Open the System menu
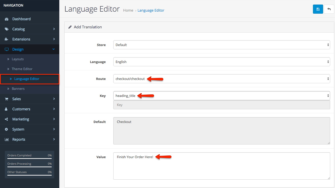The height and width of the screenshot is (188, 335). point(30,129)
